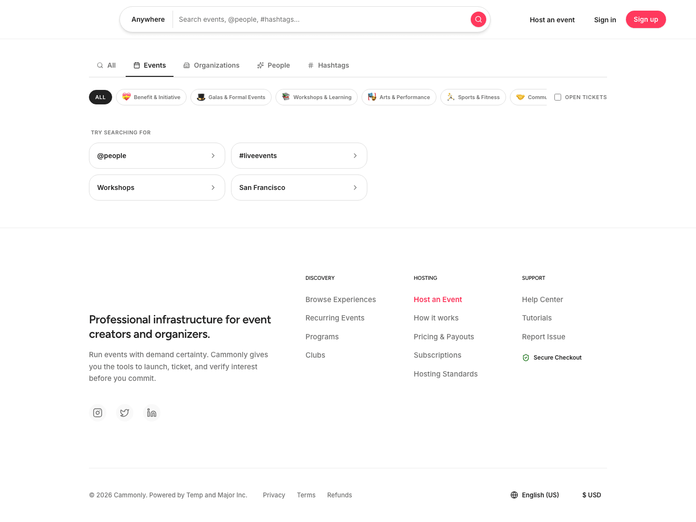Image resolution: width=696 pixels, height=522 pixels.
Task: Click the LinkedIn icon in the footer
Action: tap(151, 412)
